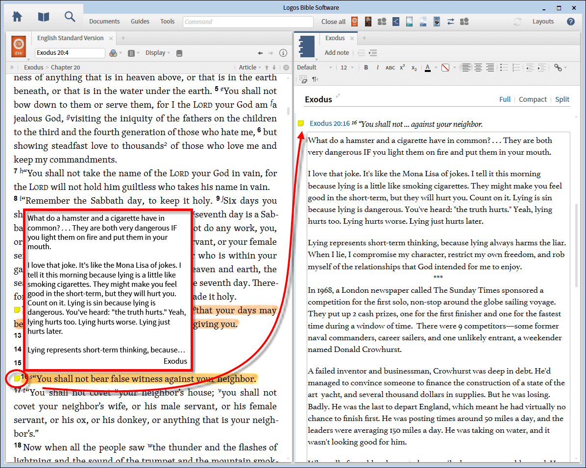
Task: Open the Article navigation dropdown
Action: pyautogui.click(x=249, y=68)
